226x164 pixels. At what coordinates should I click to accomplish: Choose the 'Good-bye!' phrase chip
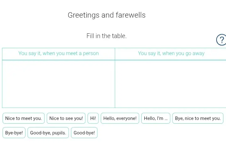(84, 133)
